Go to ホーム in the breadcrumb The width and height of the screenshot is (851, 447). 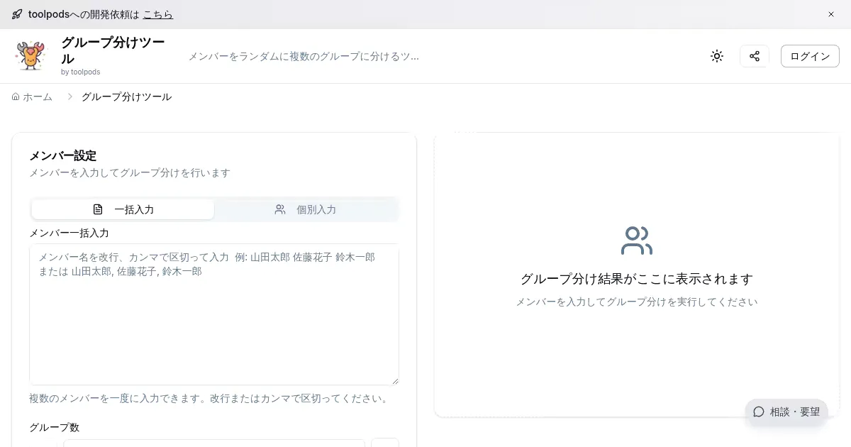(32, 96)
